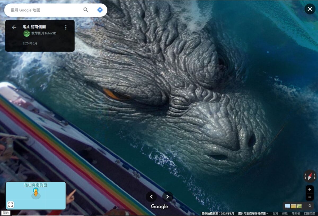Screen dimensions: 318x216
Task: Go back using the left arrow
Action: [x=14, y=27]
